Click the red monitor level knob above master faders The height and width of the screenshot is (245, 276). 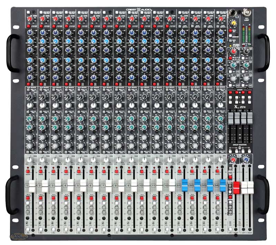tap(232, 160)
